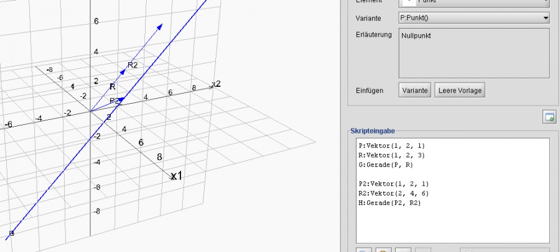The height and width of the screenshot is (252, 560).
Task: Click the script line R:Vektor(1, 2, 3)
Action: pyautogui.click(x=391, y=155)
